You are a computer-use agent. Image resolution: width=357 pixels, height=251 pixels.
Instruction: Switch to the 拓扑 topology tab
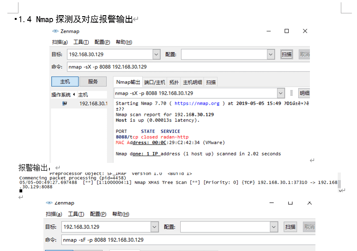174,83
